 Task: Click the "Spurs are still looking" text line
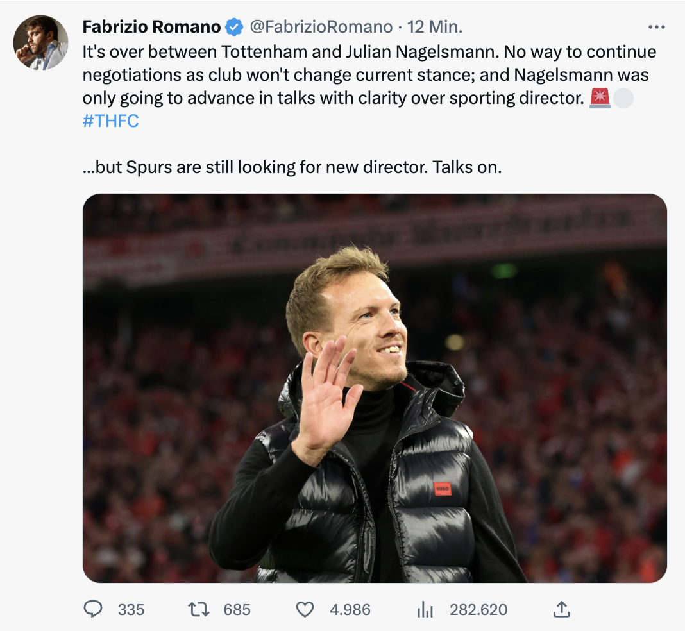[x=292, y=167]
